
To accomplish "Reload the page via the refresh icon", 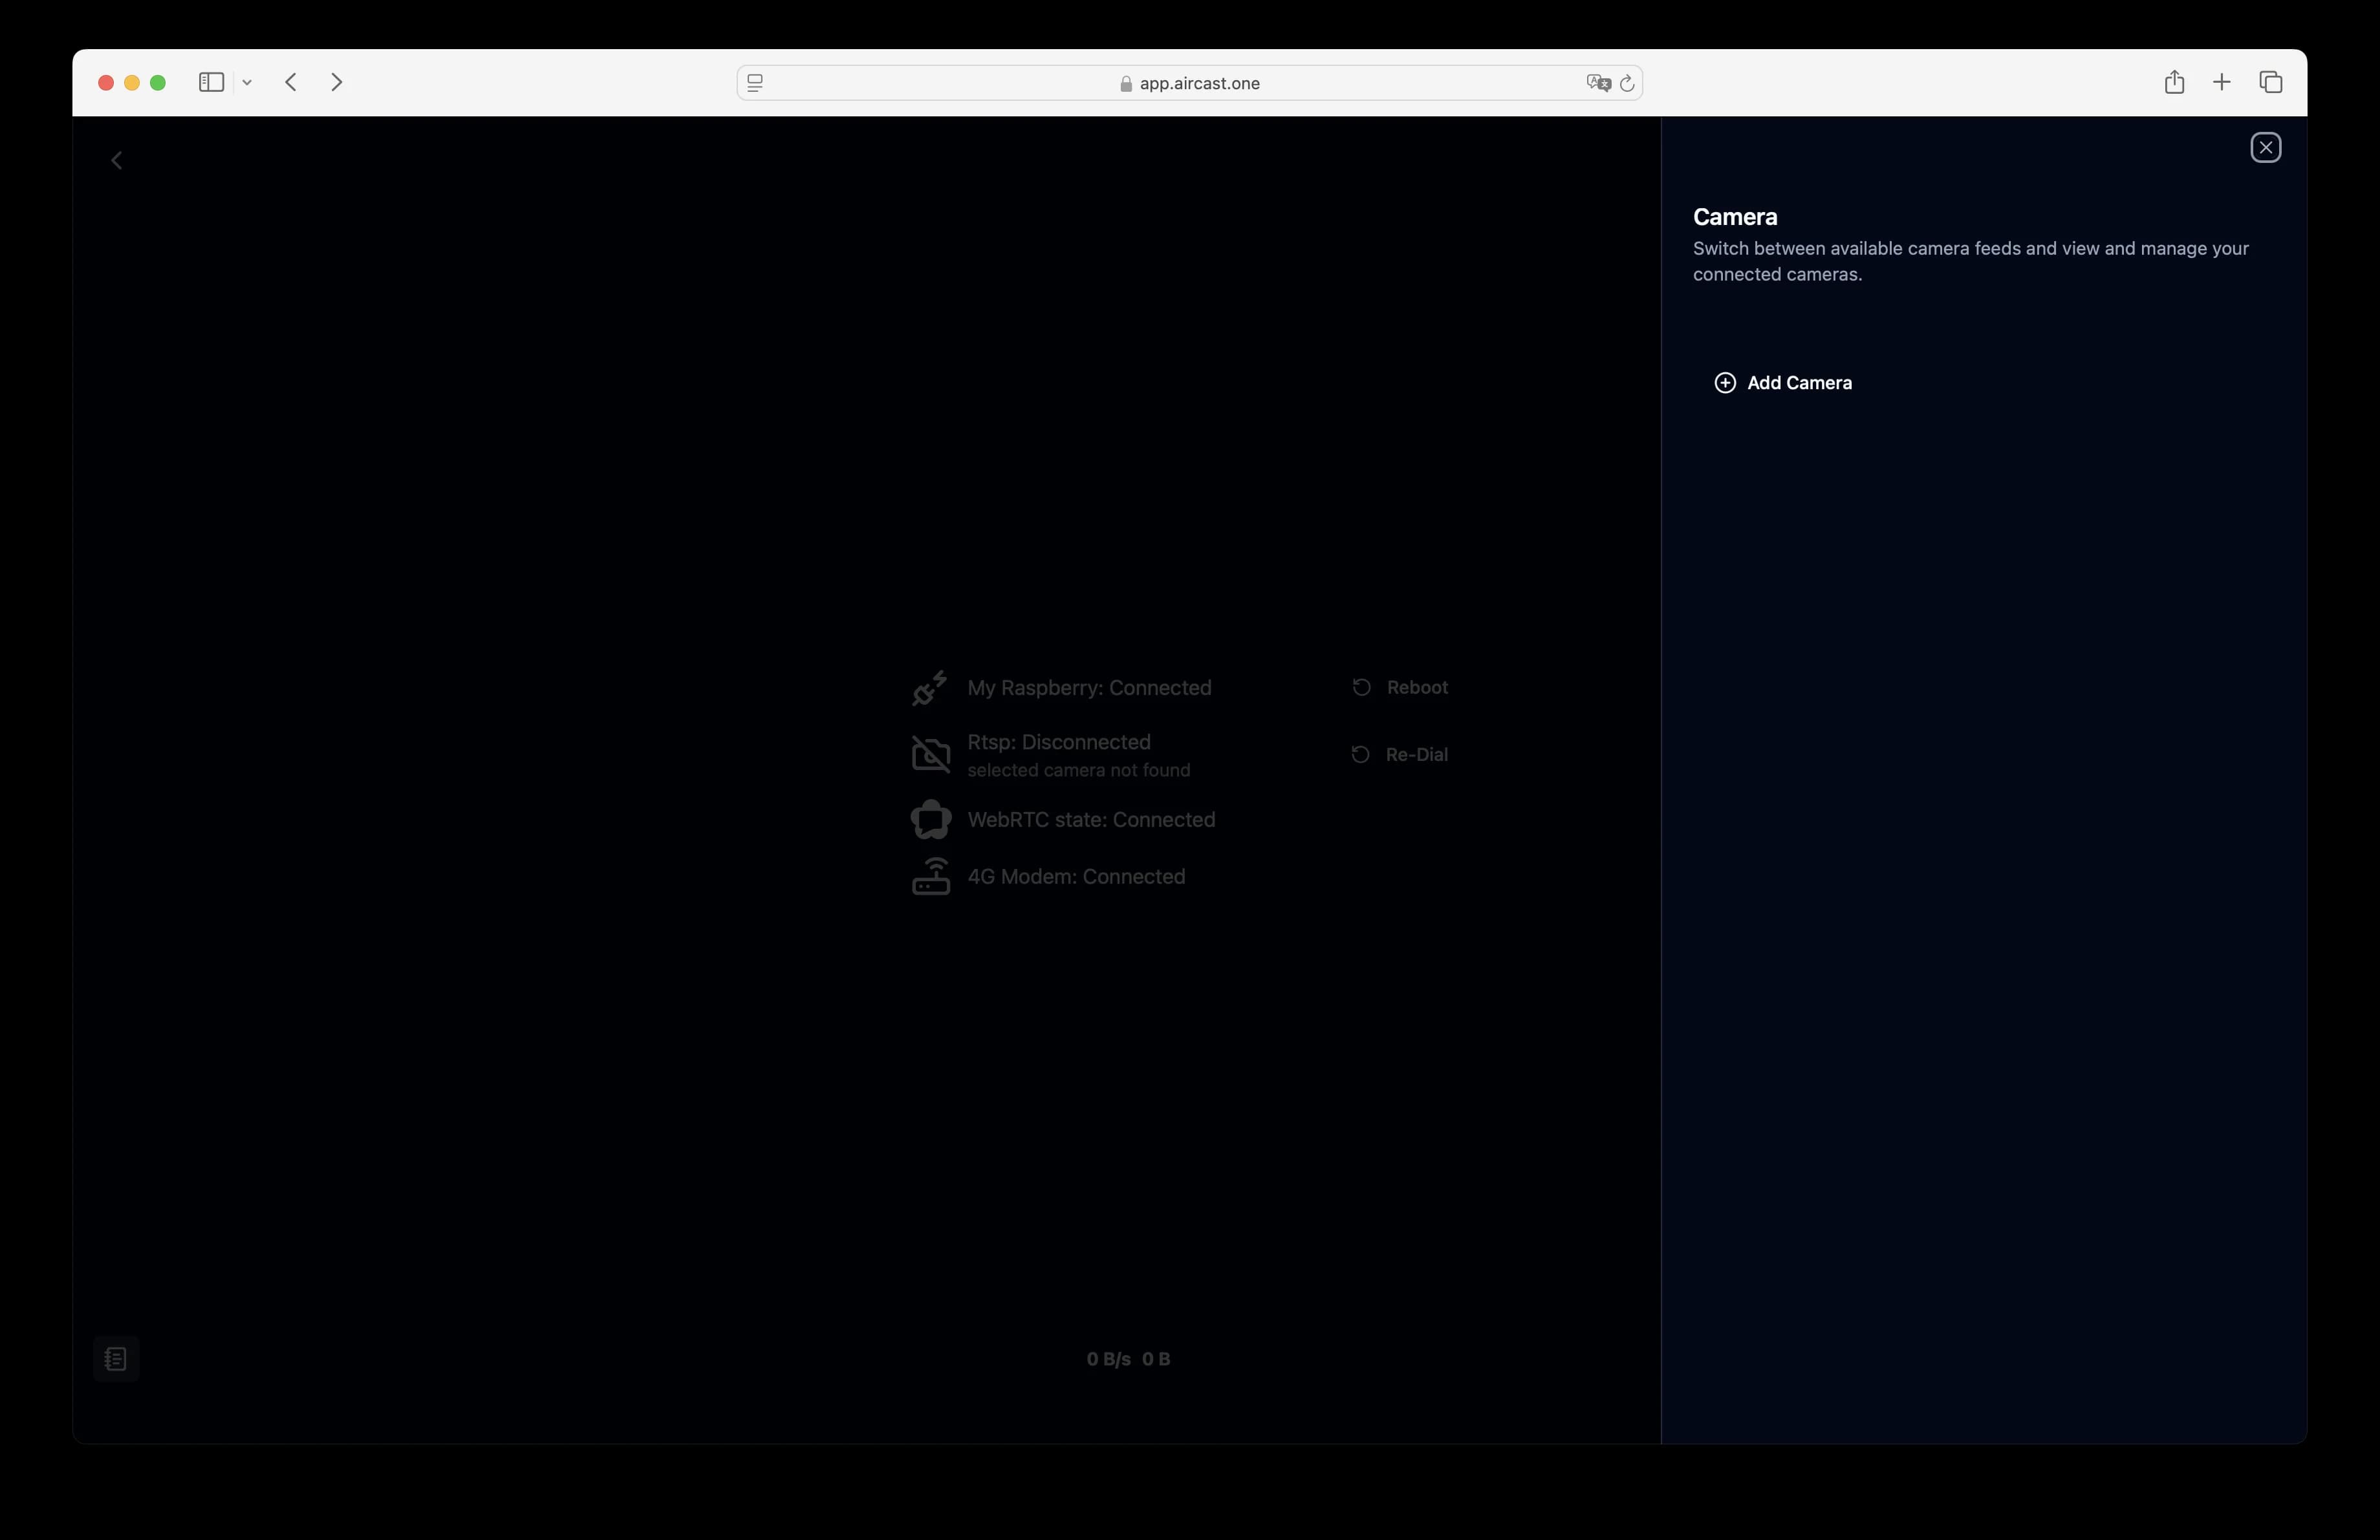I will click(1628, 83).
